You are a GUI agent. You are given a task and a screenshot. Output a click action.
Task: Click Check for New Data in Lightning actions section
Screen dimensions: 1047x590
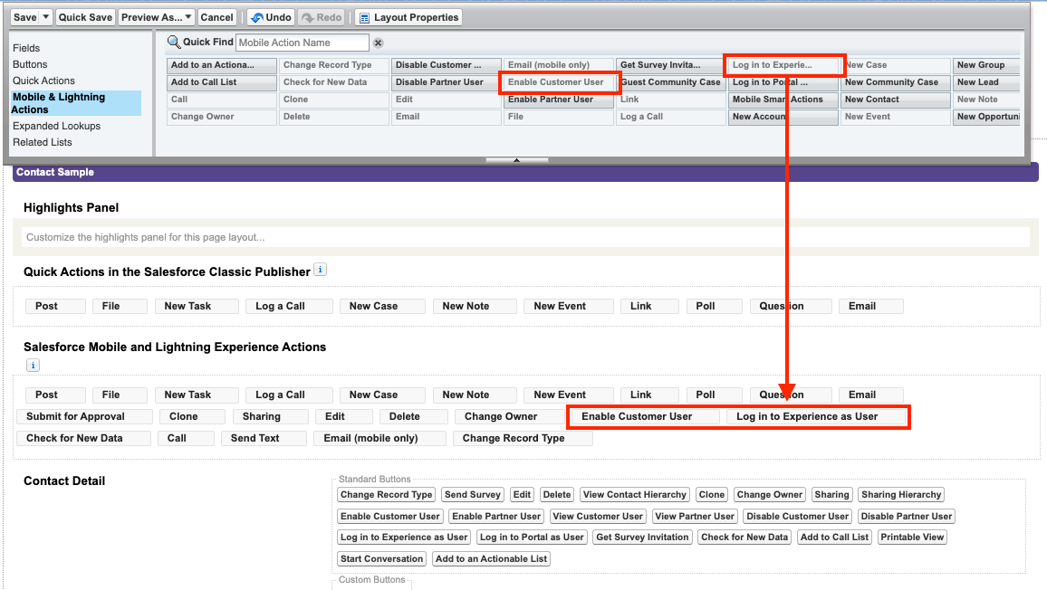tap(83, 439)
